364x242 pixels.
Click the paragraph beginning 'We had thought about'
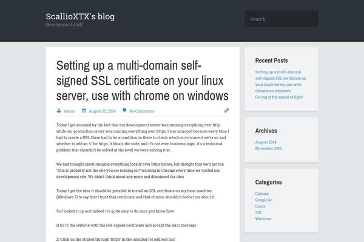(x=140, y=170)
